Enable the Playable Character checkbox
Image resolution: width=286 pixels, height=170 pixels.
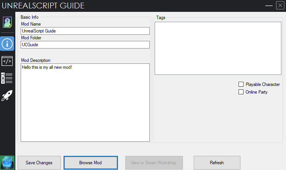pyautogui.click(x=241, y=84)
